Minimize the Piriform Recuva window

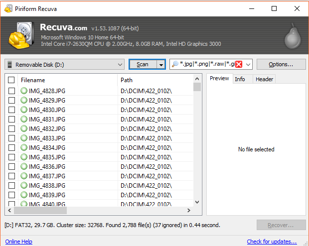pos(252,8)
